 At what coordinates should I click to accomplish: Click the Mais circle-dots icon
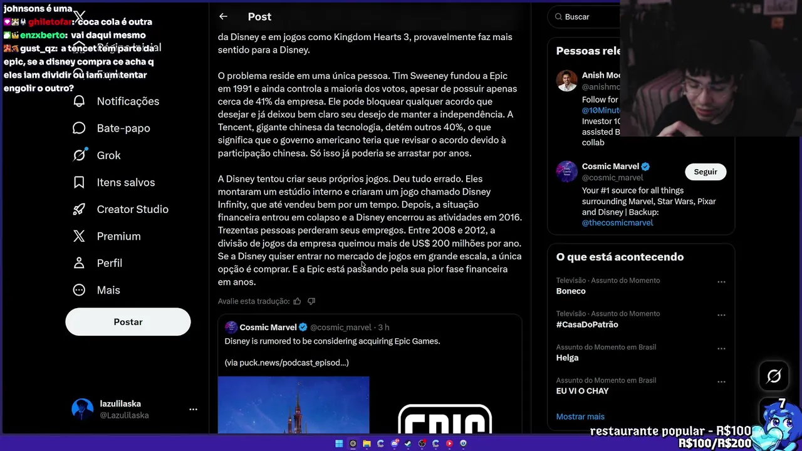tap(79, 290)
